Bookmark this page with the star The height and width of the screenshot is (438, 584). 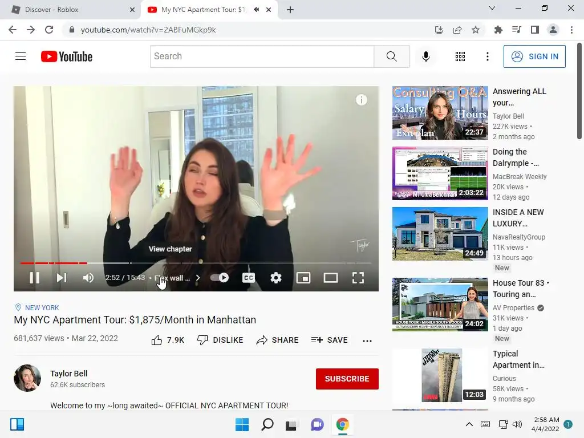(476, 30)
